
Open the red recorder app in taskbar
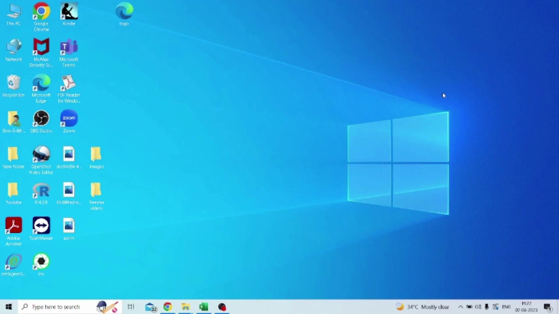point(222,307)
